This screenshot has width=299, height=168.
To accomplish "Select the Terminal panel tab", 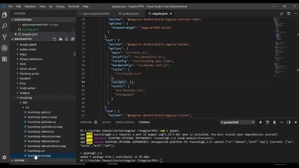I will point(144,122).
